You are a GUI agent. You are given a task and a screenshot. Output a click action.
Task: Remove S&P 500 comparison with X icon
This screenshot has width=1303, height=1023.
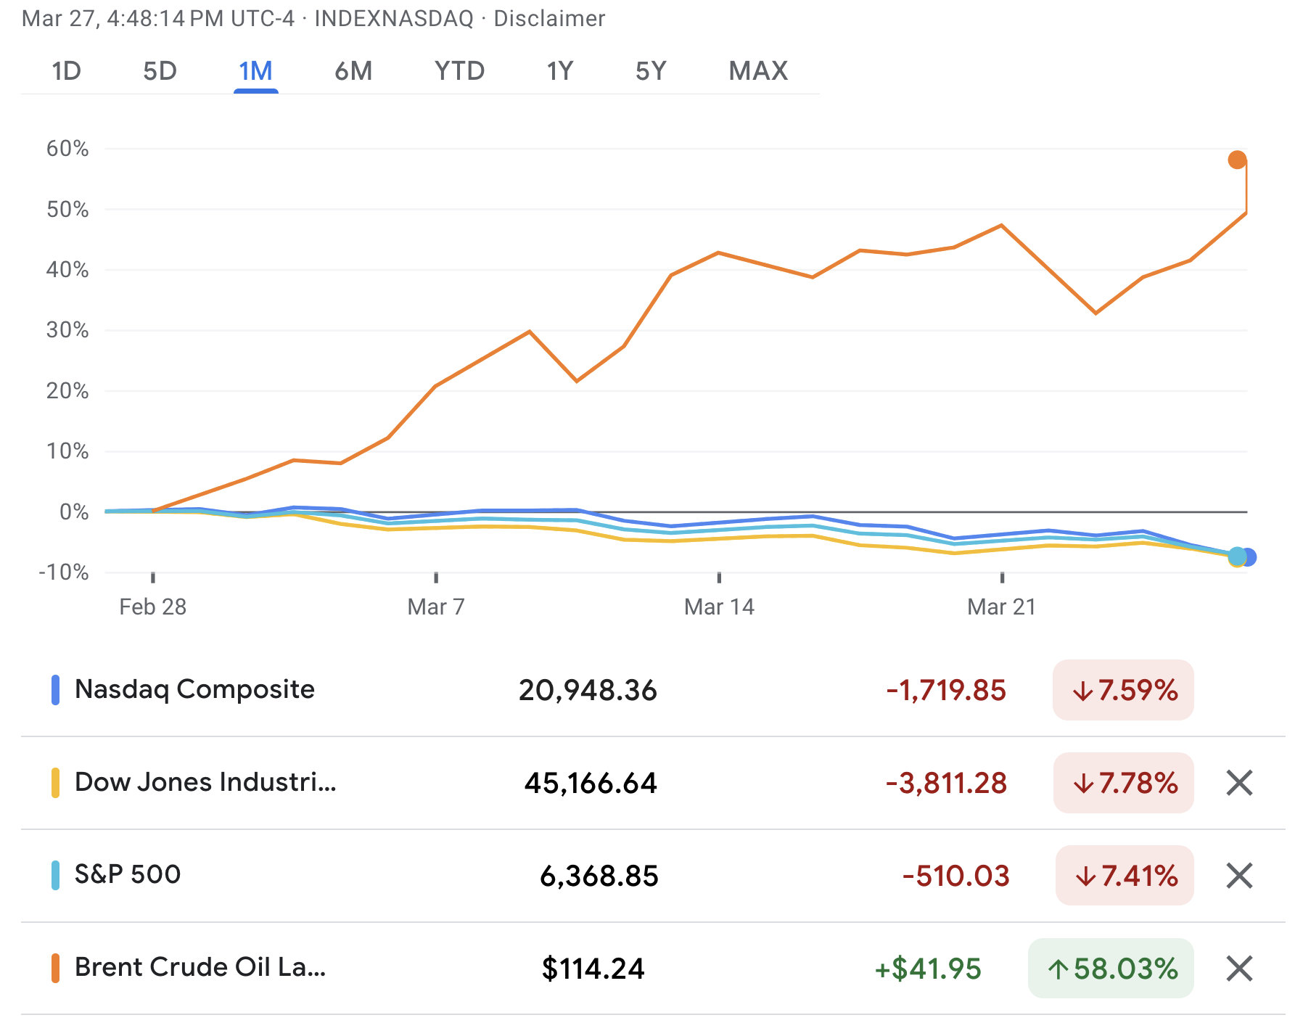(1239, 876)
